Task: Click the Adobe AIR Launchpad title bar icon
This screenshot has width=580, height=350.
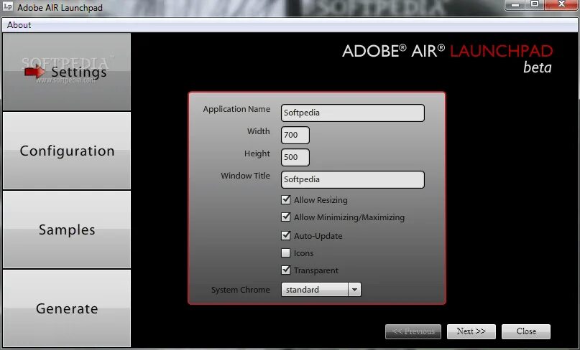Action: pos(7,7)
